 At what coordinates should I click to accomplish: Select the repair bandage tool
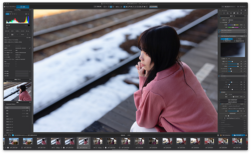coord(142,7)
